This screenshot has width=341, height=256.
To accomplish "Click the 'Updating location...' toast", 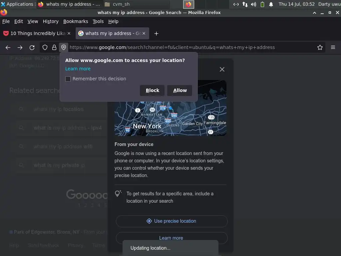I will click(x=170, y=248).
